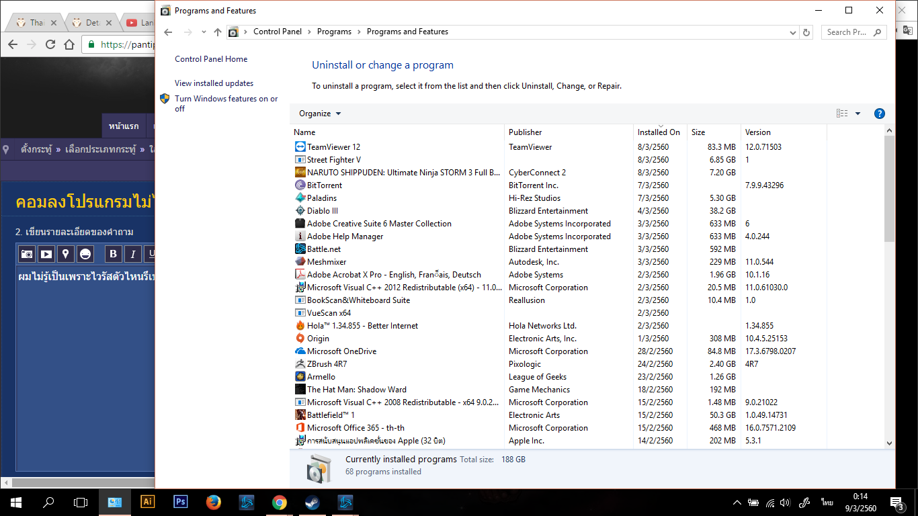
Task: Click ตั้งกระทู้ breadcrumb on Pantip page
Action: tap(36, 149)
